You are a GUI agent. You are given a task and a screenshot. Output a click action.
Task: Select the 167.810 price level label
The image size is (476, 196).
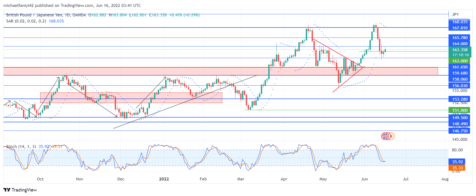(x=460, y=28)
